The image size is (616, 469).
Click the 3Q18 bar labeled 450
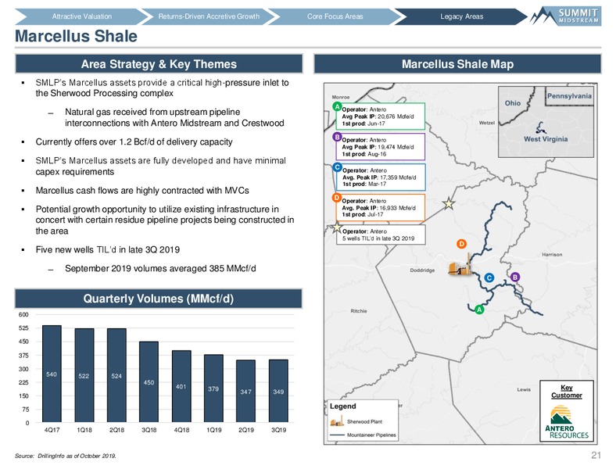click(x=149, y=381)
